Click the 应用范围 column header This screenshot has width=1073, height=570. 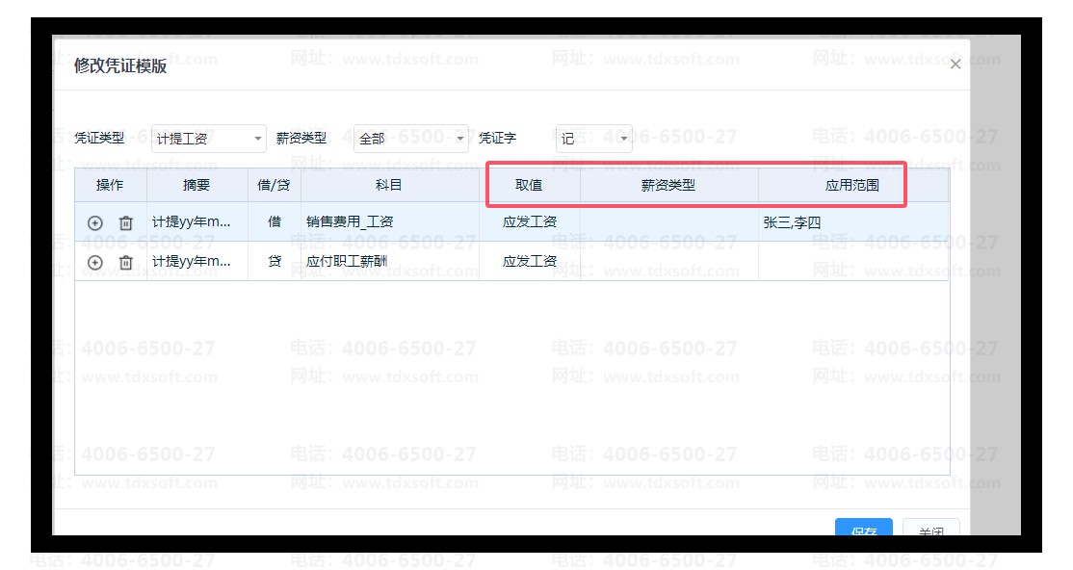[851, 185]
